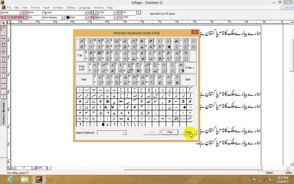The width and height of the screenshot is (294, 184).
Task: Select the hourglass tool at toolbox bottom
Action: (x=4, y=97)
